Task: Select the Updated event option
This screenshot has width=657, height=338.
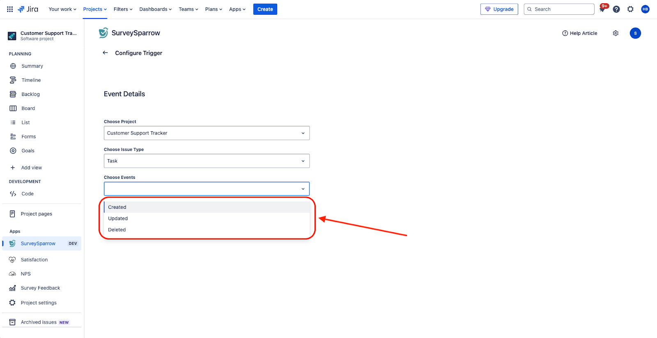Action: click(118, 219)
